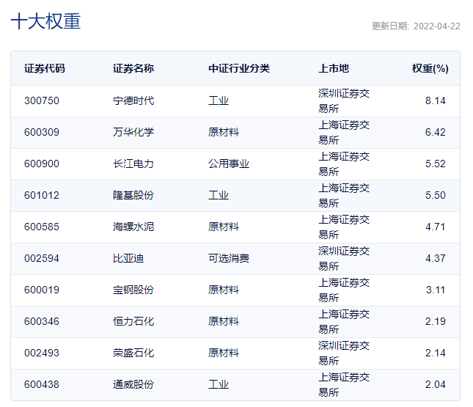
Task: Click 上海证券交易所 in the 万华化学 row
Action: tap(344, 133)
